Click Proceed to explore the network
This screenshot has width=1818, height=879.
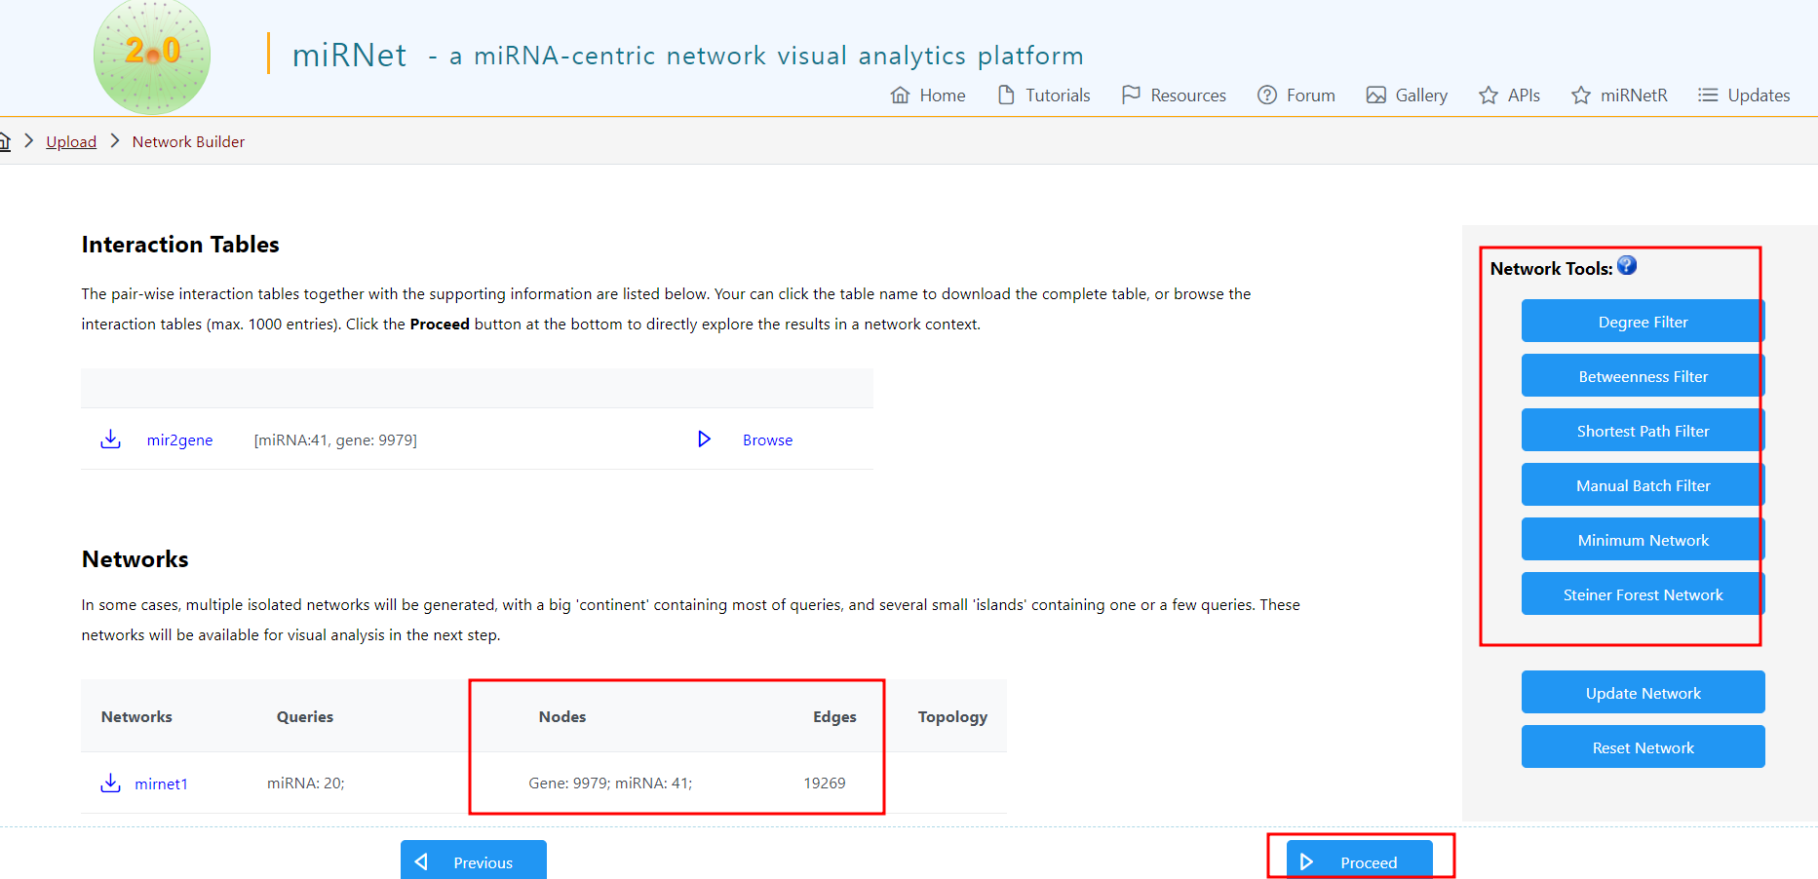tap(1360, 860)
